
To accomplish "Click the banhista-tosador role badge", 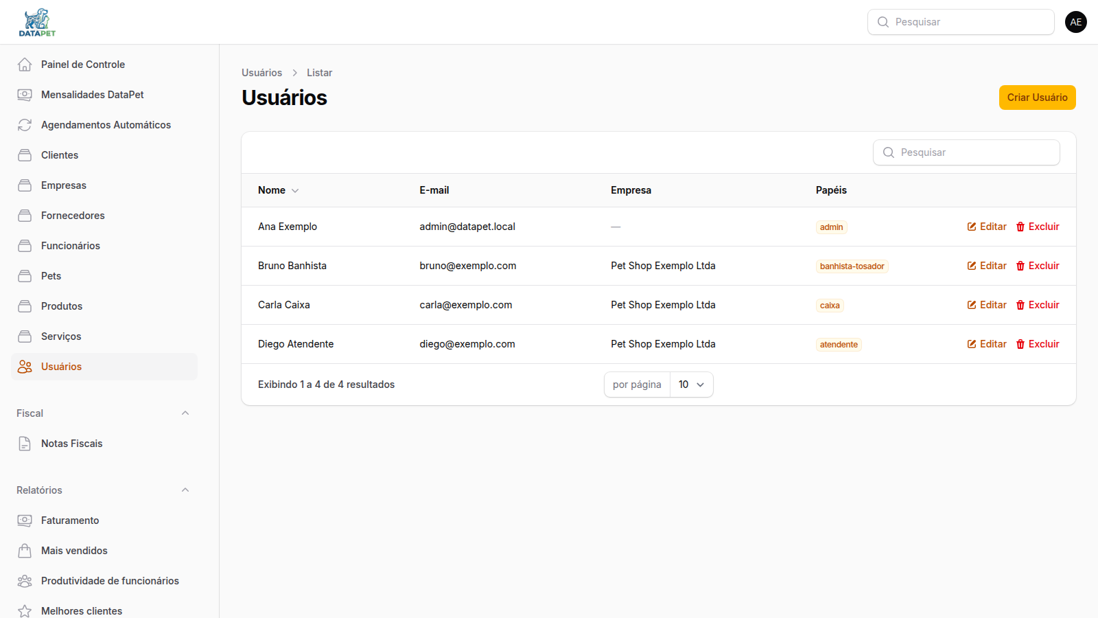I will pyautogui.click(x=852, y=266).
